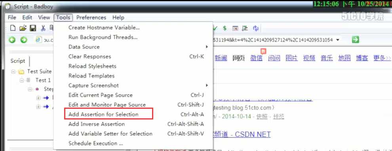
Task: Open the Capture Screenshot submenu
Action: [133, 85]
